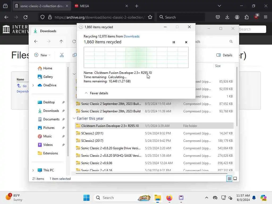Reload the archive.org page

coord(25,17)
